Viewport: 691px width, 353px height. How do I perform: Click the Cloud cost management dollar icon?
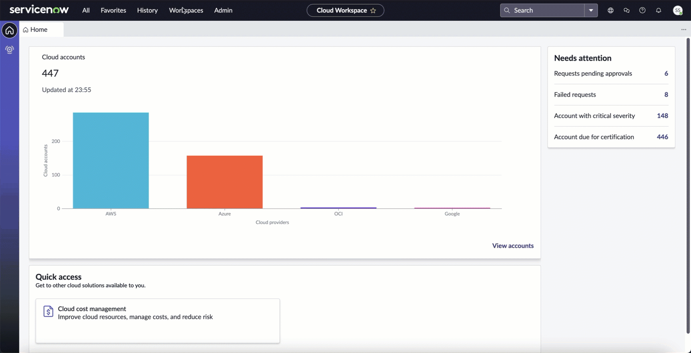(x=48, y=311)
